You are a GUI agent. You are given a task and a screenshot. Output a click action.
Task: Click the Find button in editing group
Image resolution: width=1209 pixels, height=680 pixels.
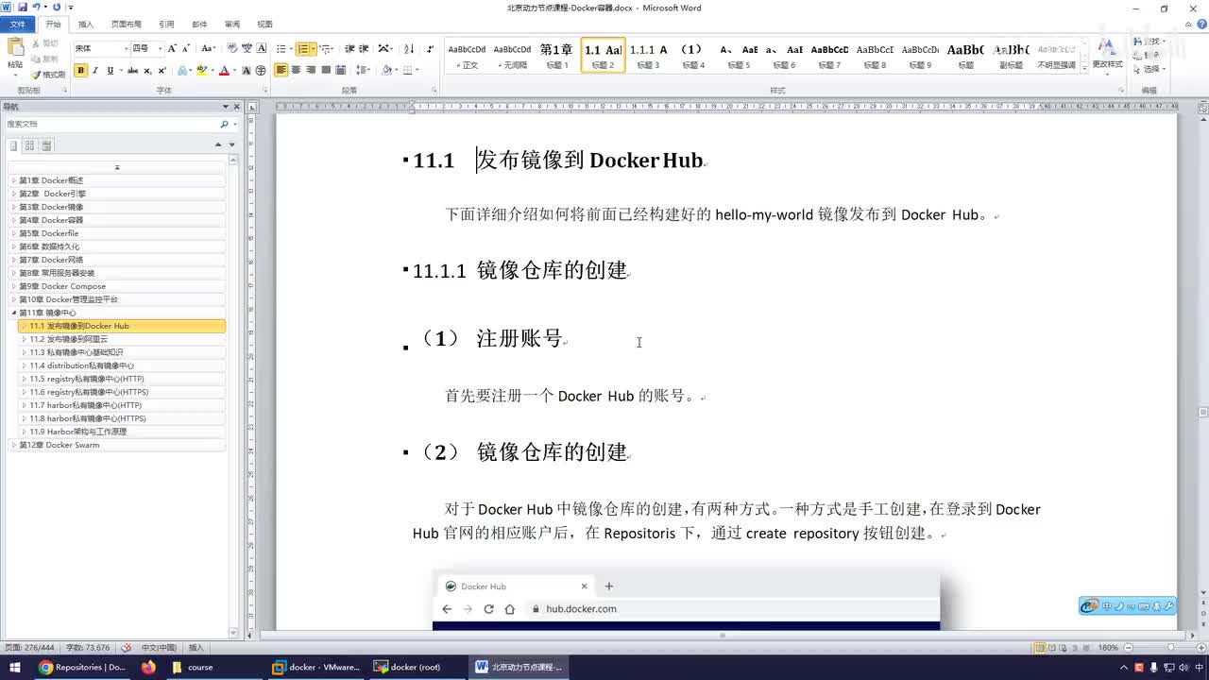click(1149, 42)
